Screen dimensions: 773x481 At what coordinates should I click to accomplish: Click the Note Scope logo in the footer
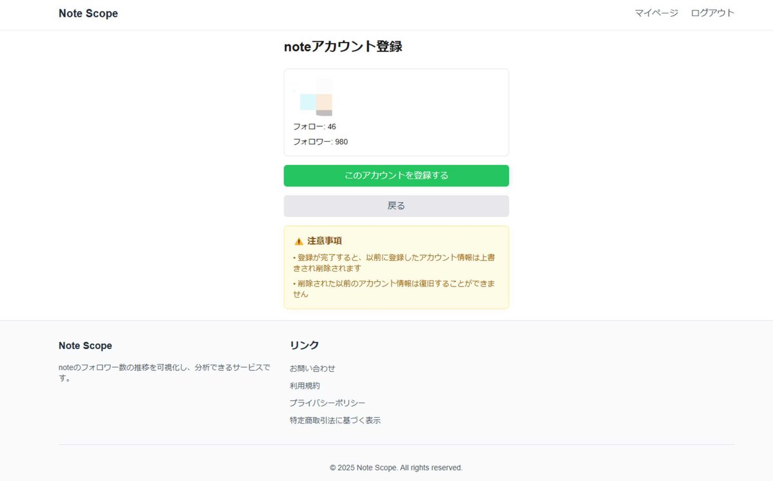click(x=85, y=345)
